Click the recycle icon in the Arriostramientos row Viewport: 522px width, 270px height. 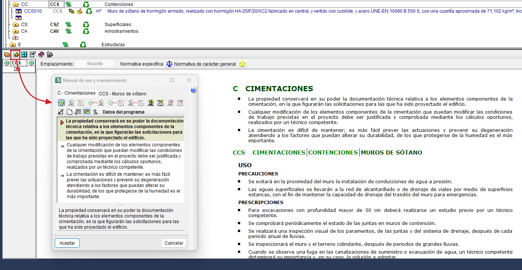pos(86,31)
